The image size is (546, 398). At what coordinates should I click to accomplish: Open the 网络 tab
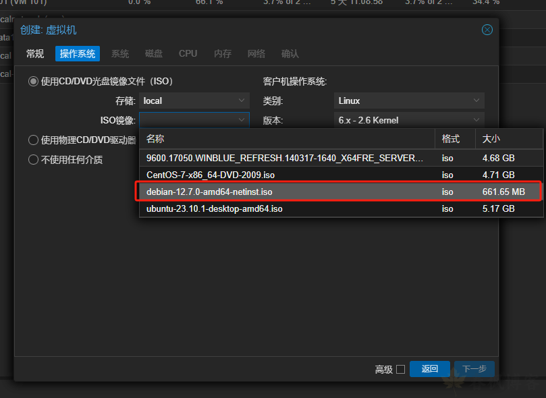pyautogui.click(x=256, y=53)
